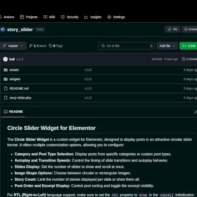Open the widgets folder
Image resolution: width=197 pixels, height=197 pixels.
(x=15, y=79)
